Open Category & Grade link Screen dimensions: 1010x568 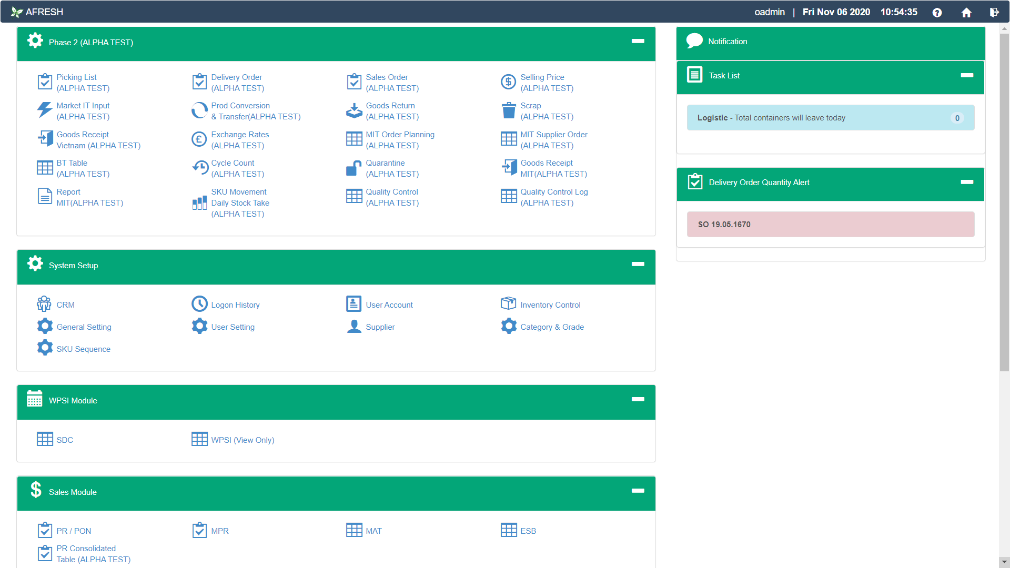point(552,327)
